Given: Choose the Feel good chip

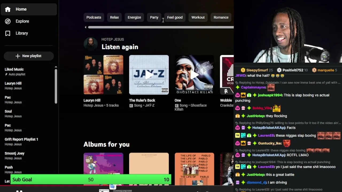Looking at the screenshot, I should (x=175, y=17).
